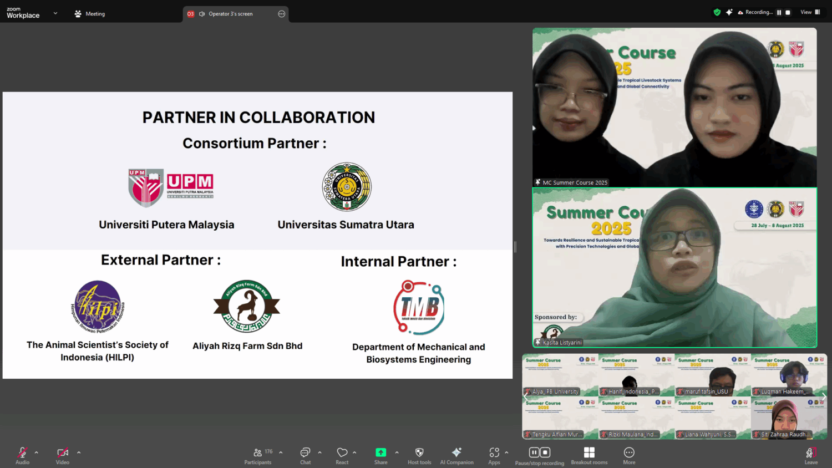
Task: Open the More options menu
Action: point(629,453)
